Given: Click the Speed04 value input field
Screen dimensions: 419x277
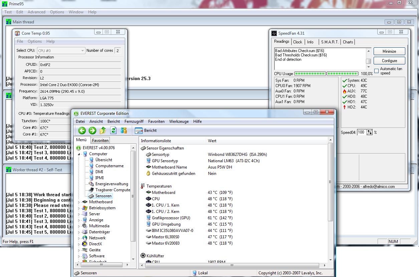Looking at the screenshot, I should click(x=362, y=132).
